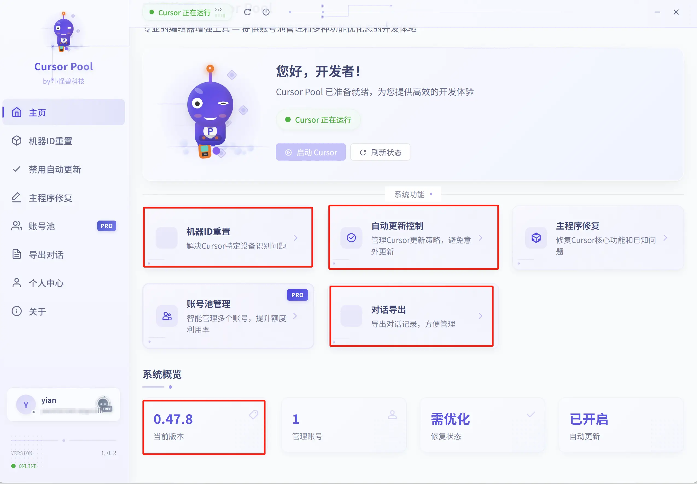This screenshot has height=484, width=697.
Task: Click the 启动 Cursor button
Action: point(311,152)
